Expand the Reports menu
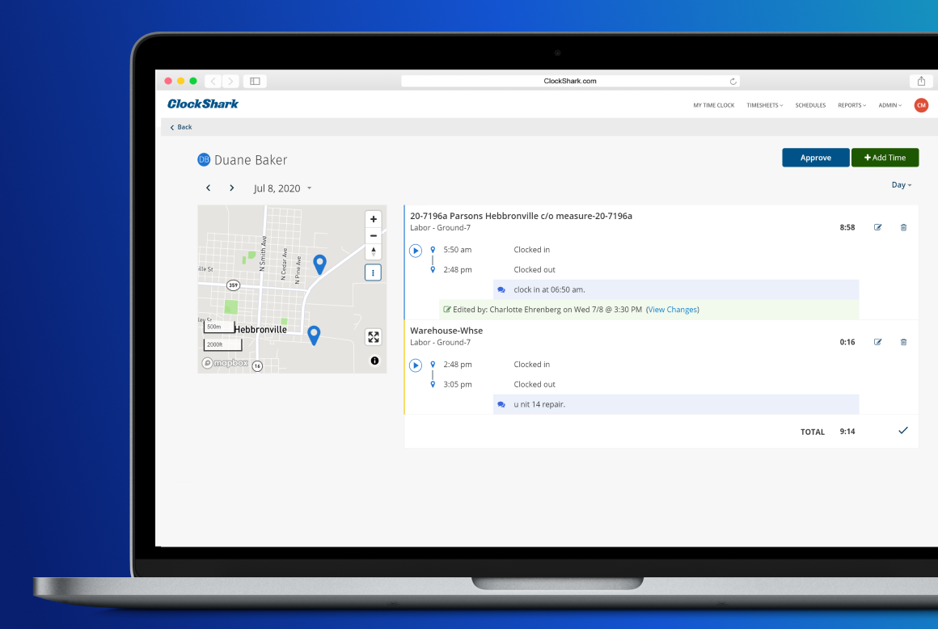 coord(851,105)
